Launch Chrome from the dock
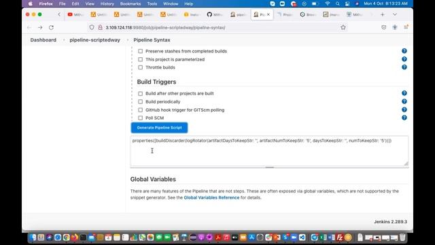 click(x=66, y=238)
